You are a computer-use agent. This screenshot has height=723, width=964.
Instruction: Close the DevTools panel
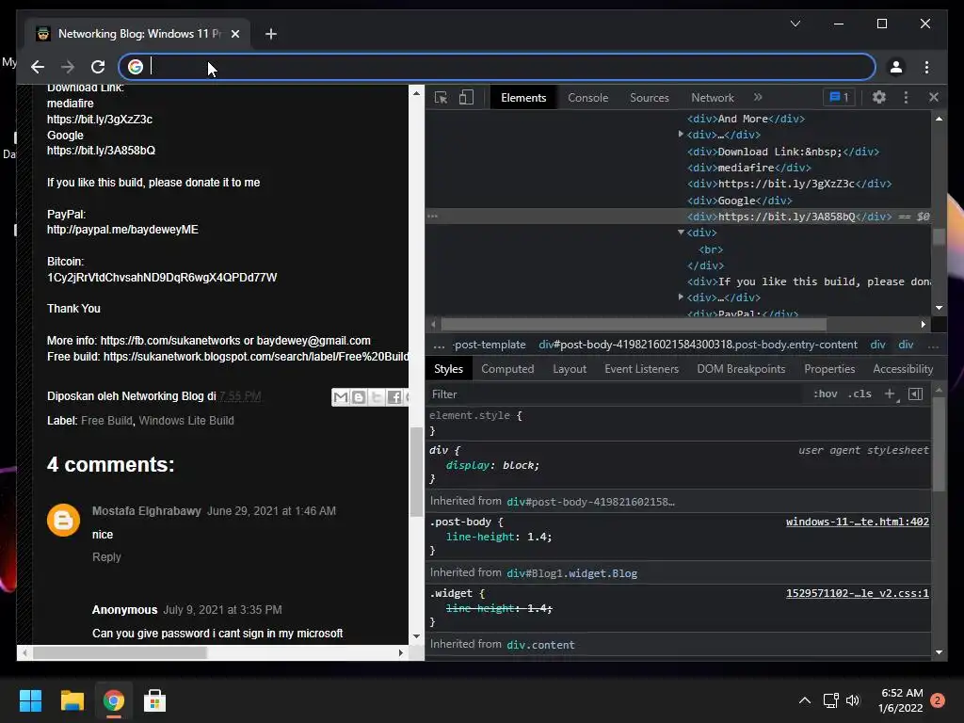coord(933,97)
